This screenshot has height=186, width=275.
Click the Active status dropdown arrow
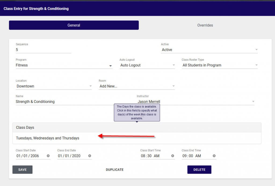click(256, 49)
